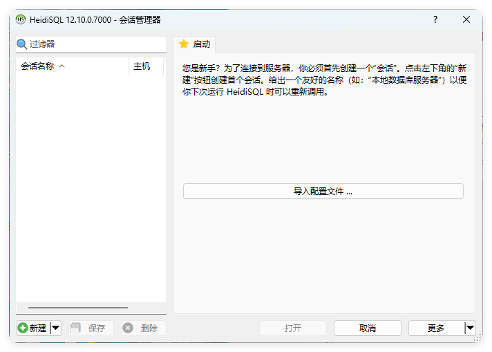The width and height of the screenshot is (492, 352).
Task: Click the yellow star icon on 启动 tab
Action: pyautogui.click(x=184, y=44)
